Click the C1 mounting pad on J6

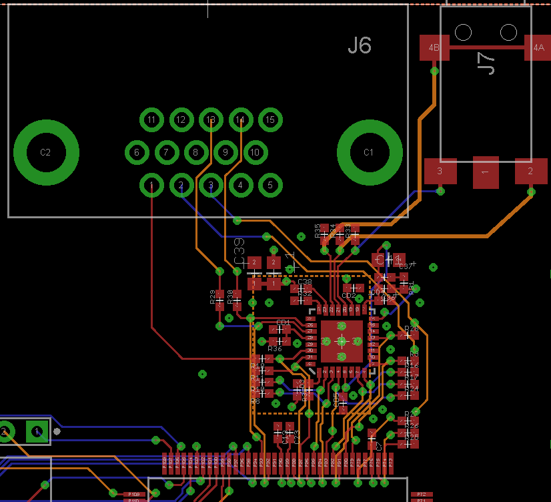369,152
